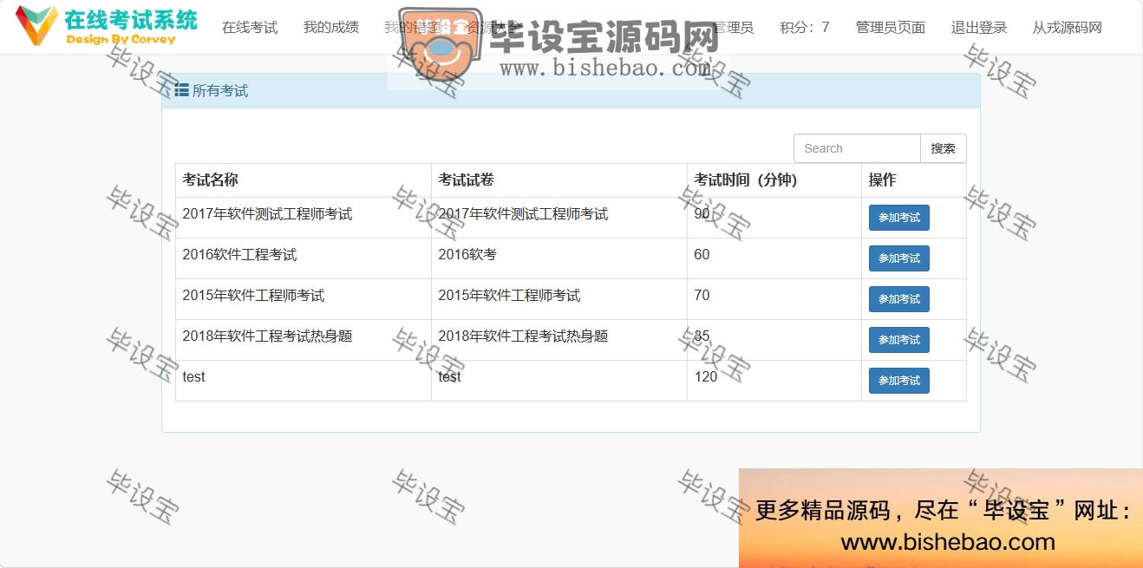Click 2018年软件工程考试热身题 under 考试试卷

pos(523,336)
